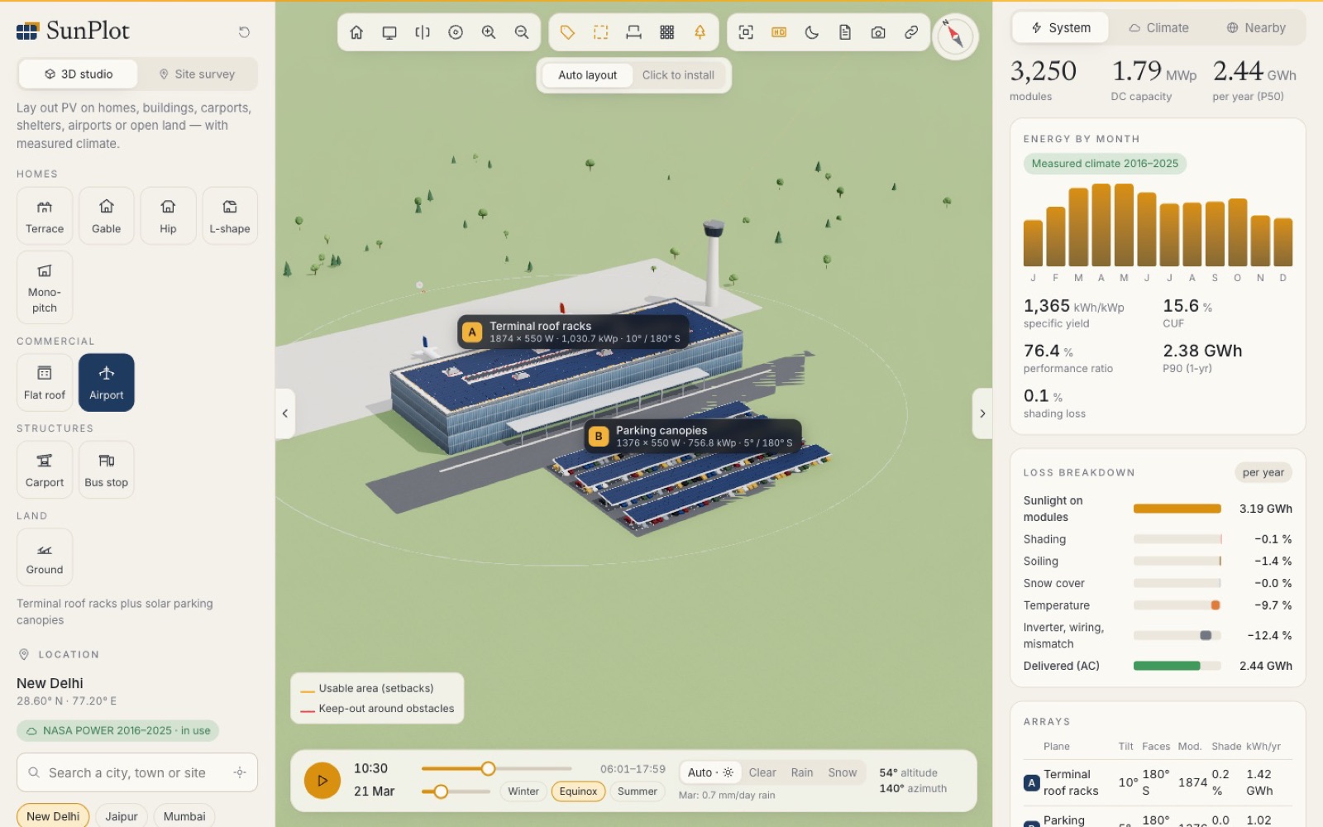
Task: Choose the Mumbai location chip
Action: [184, 816]
